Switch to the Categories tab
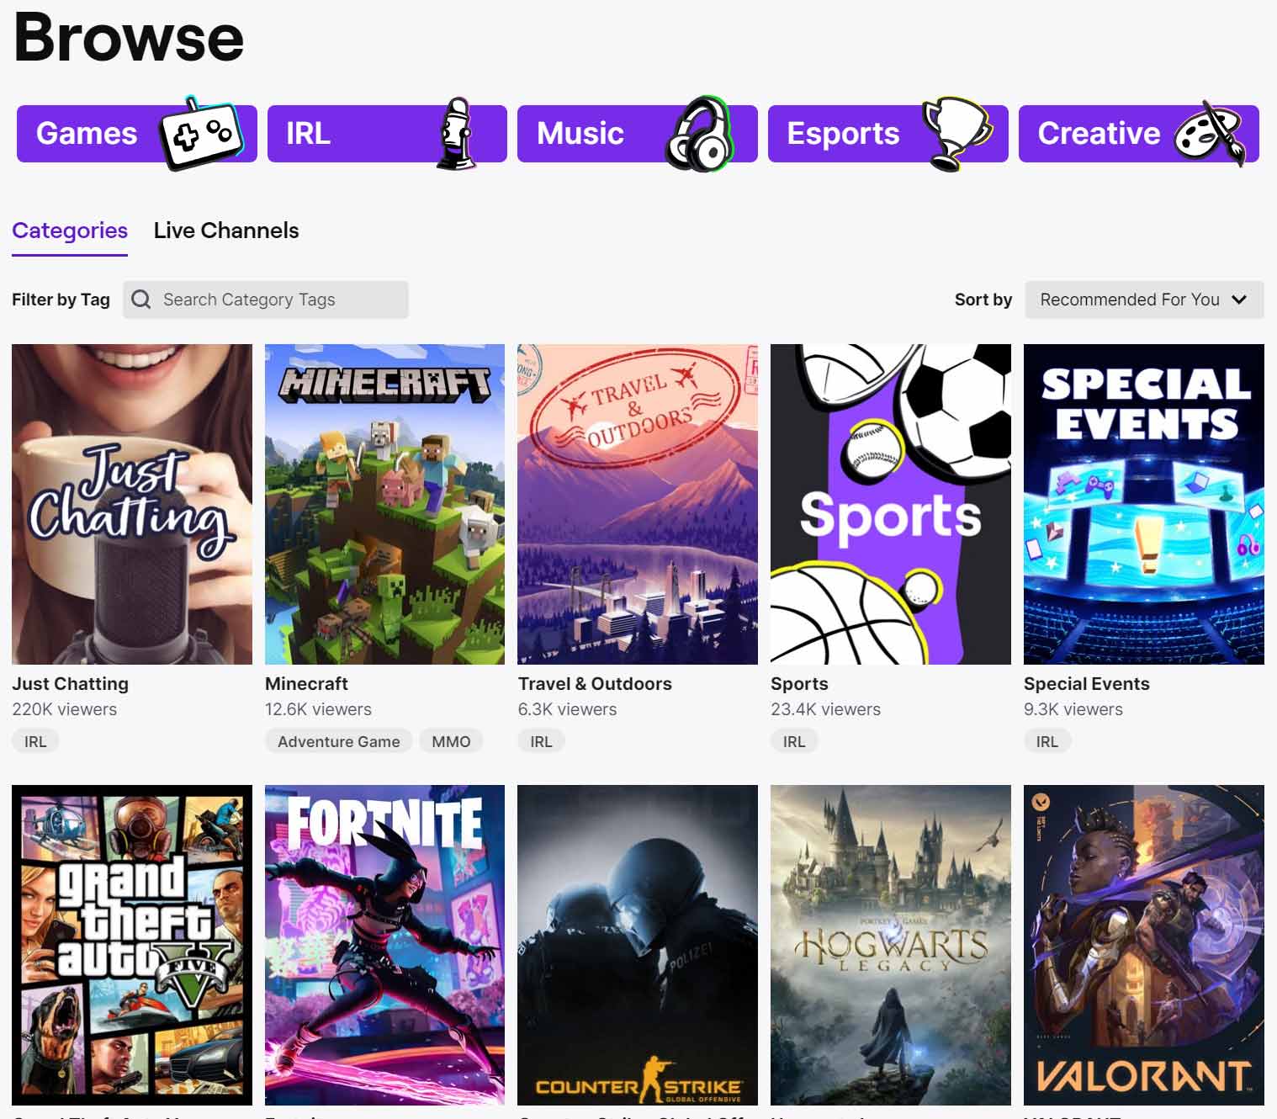This screenshot has width=1277, height=1119. pos(70,231)
